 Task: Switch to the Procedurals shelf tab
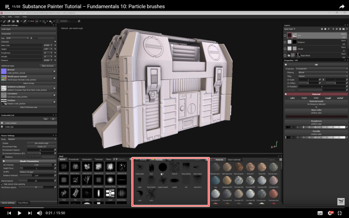(x=73, y=159)
